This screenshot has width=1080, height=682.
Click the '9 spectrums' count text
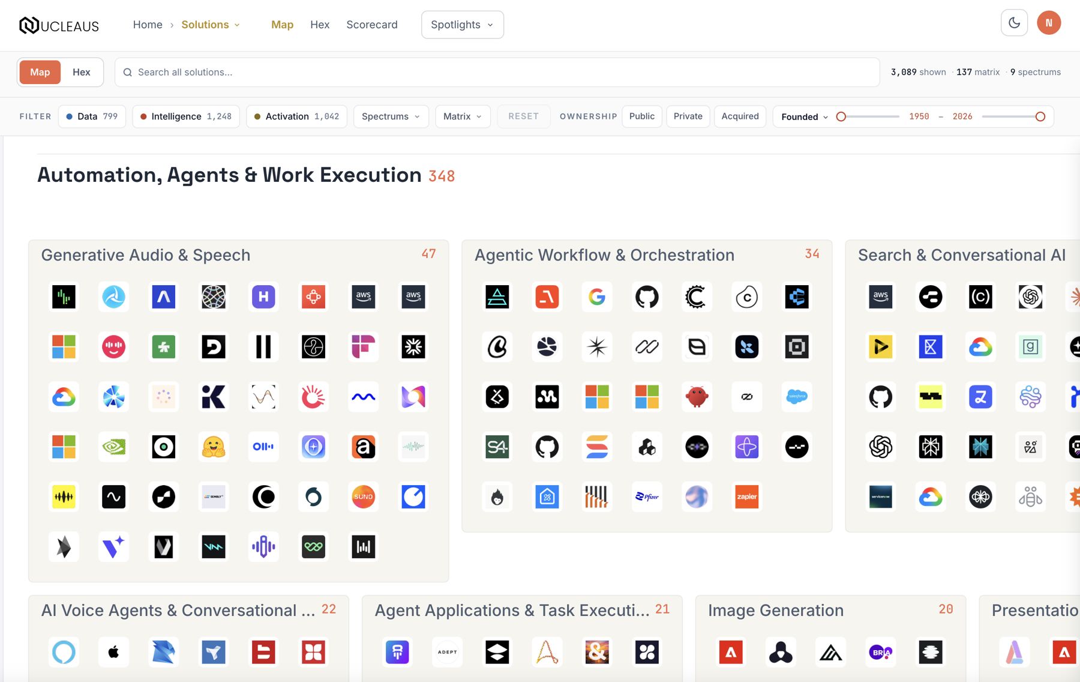pos(1036,72)
